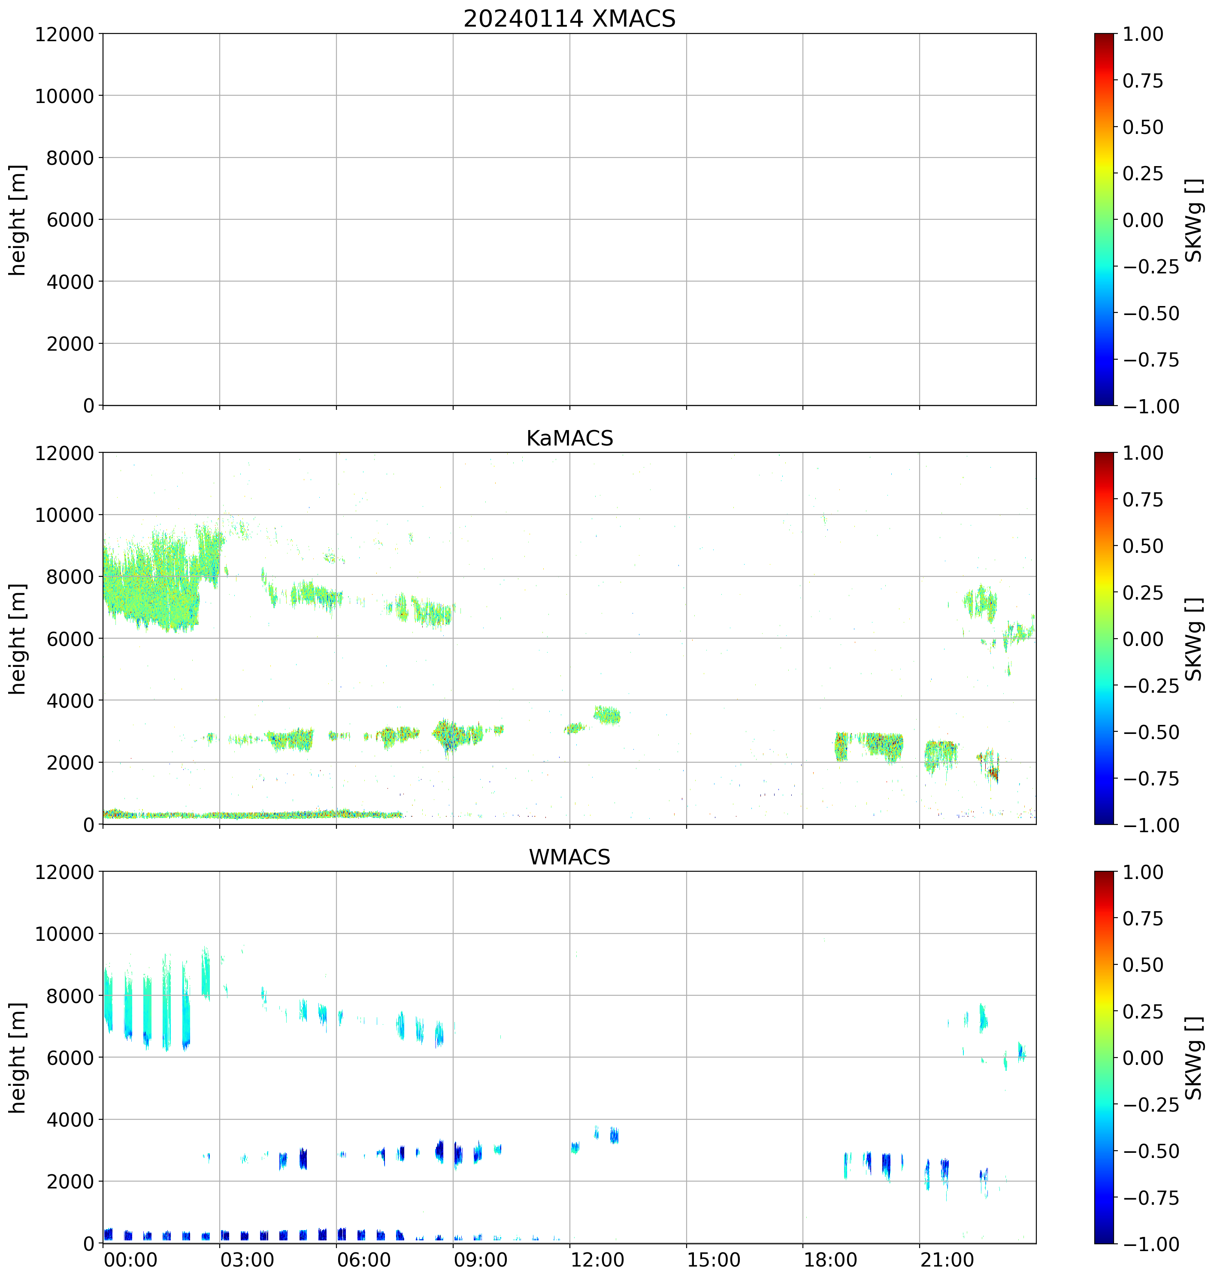Click the 03:00 time axis label

click(x=247, y=1260)
